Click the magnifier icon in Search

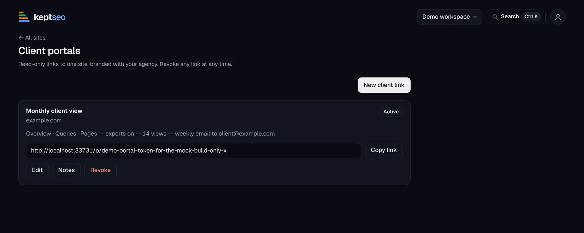(495, 17)
